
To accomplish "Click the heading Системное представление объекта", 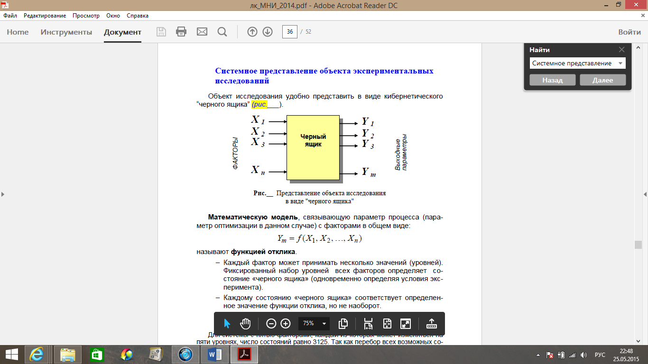I will coord(324,76).
